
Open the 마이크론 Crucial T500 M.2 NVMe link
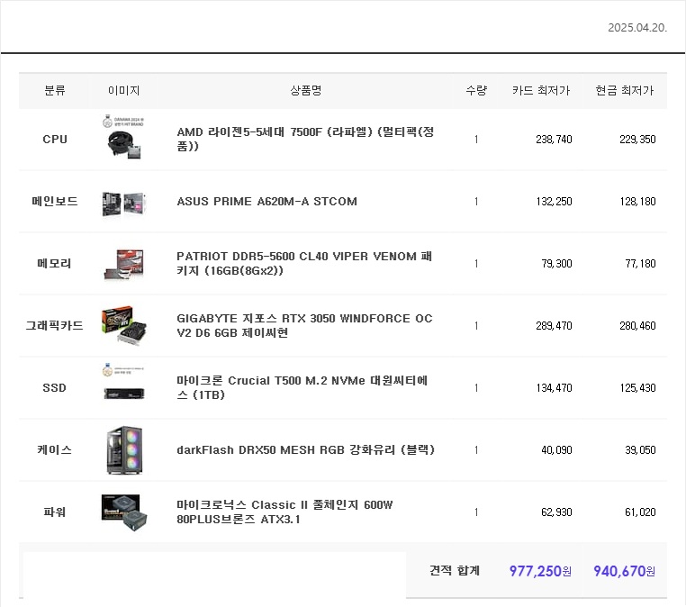(x=302, y=388)
